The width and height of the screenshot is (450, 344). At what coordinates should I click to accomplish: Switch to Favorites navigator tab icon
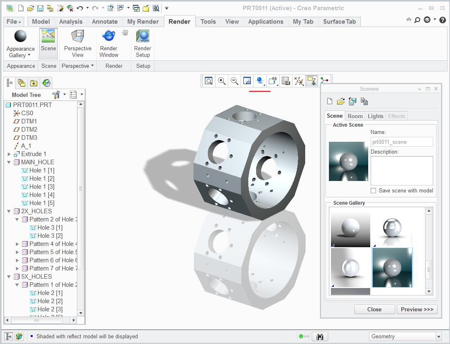click(x=34, y=83)
